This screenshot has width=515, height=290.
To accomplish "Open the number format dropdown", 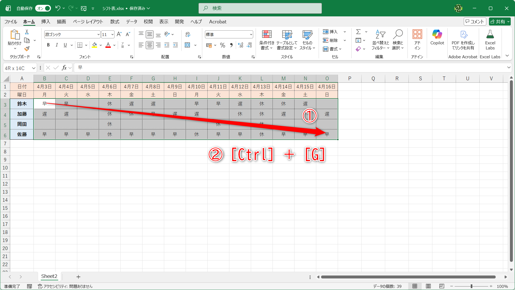I will (251, 34).
